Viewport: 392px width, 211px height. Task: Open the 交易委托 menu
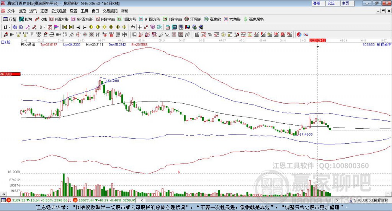point(110,11)
